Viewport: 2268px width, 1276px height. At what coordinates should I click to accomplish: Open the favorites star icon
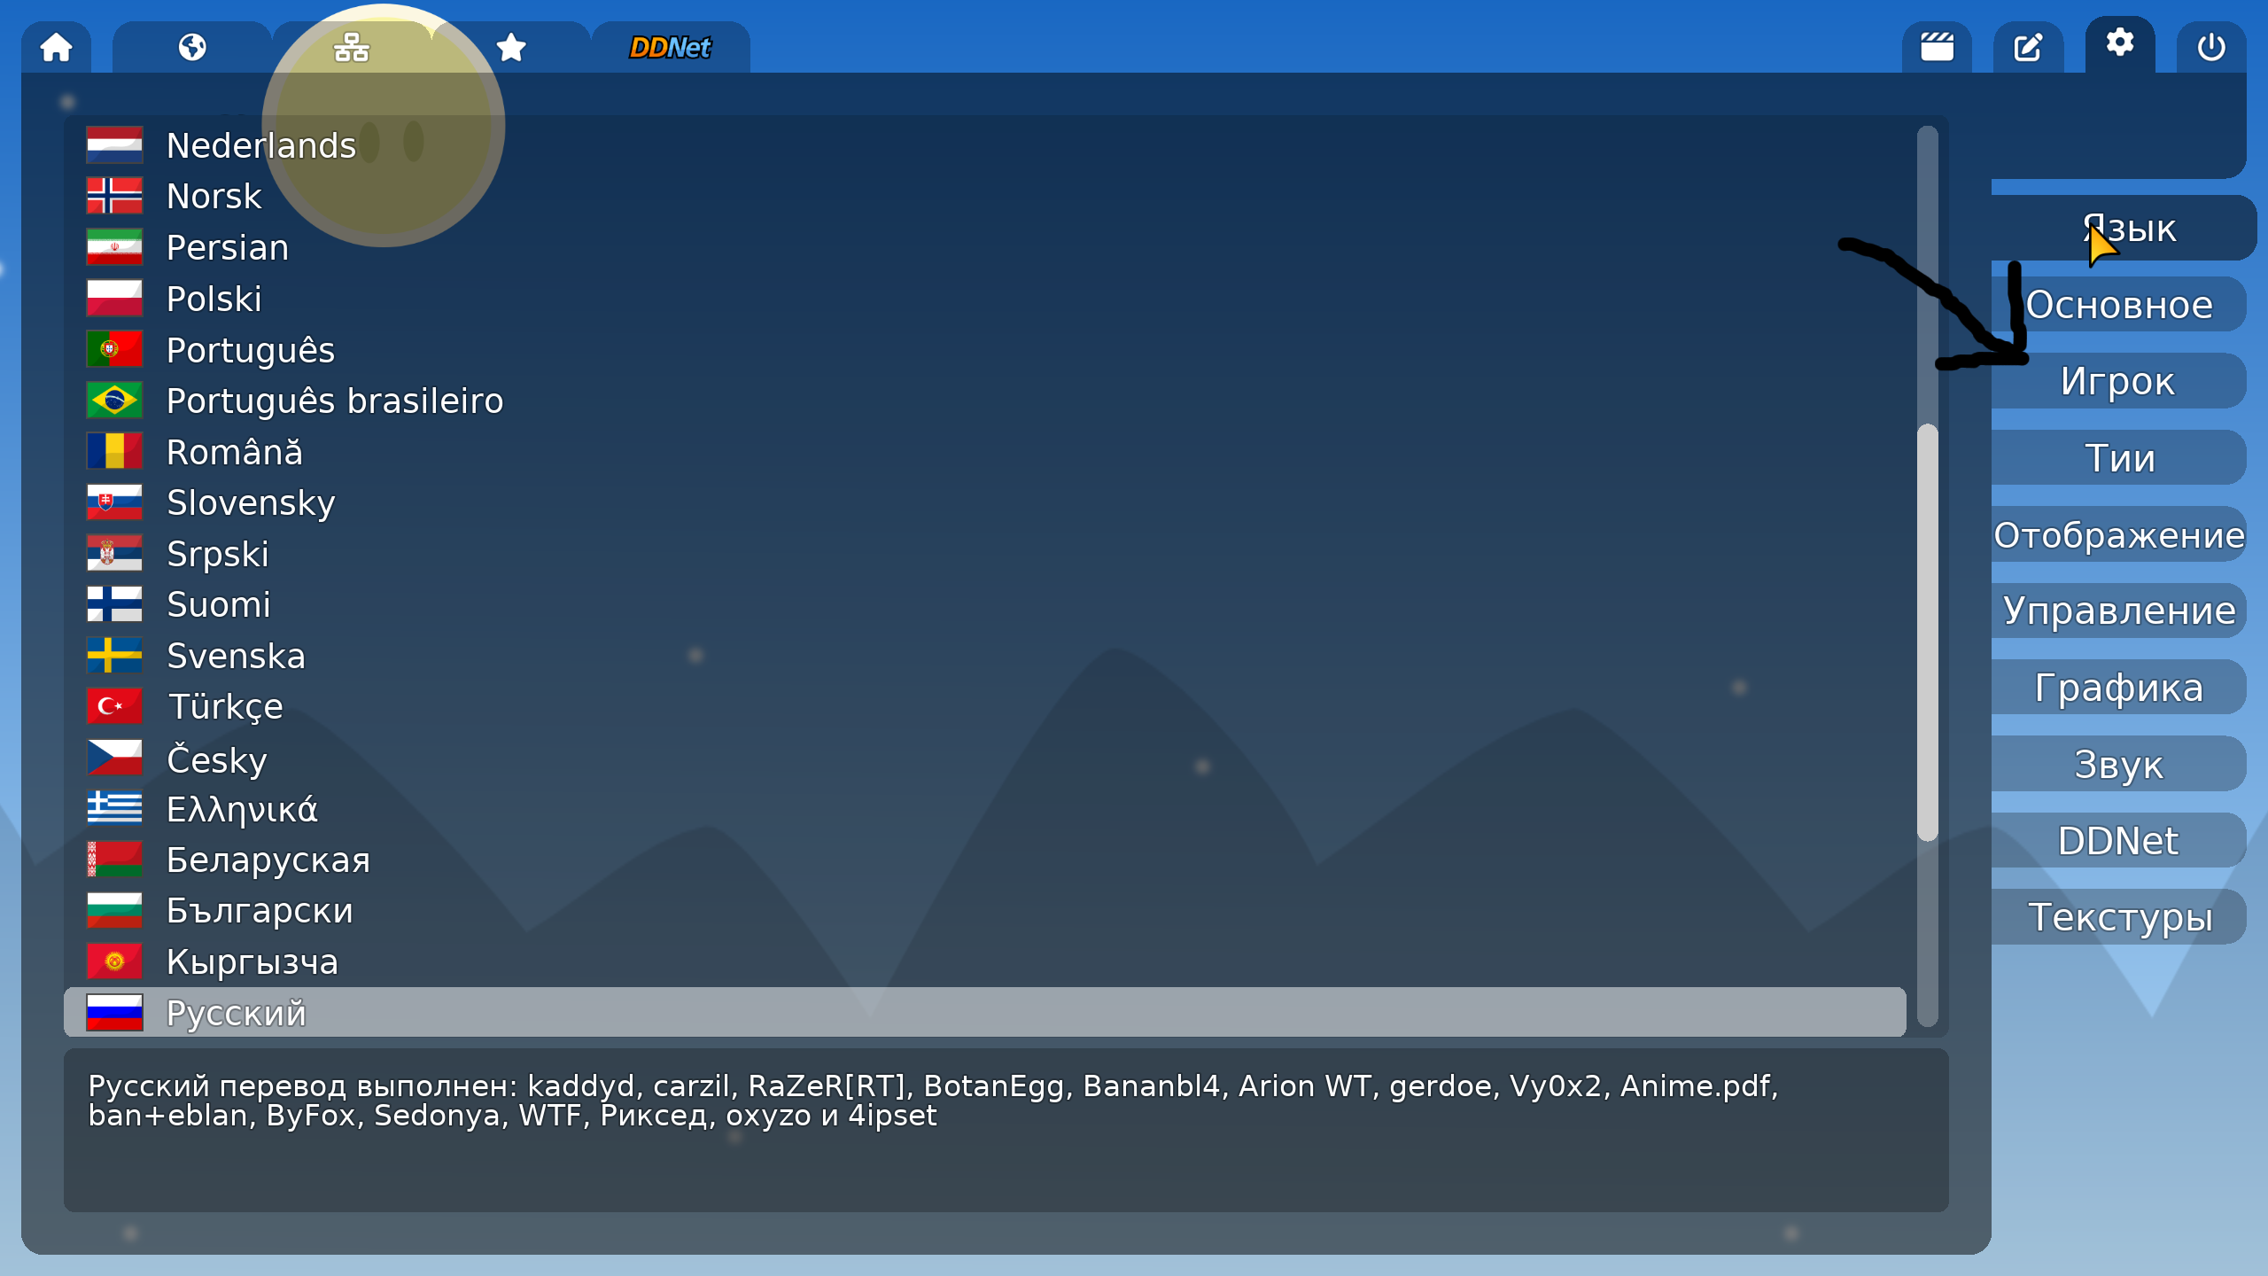click(511, 47)
